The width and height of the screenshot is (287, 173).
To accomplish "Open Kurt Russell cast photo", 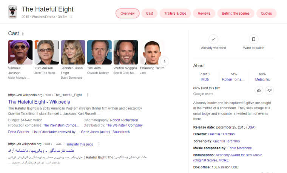I will (x=47, y=52).
